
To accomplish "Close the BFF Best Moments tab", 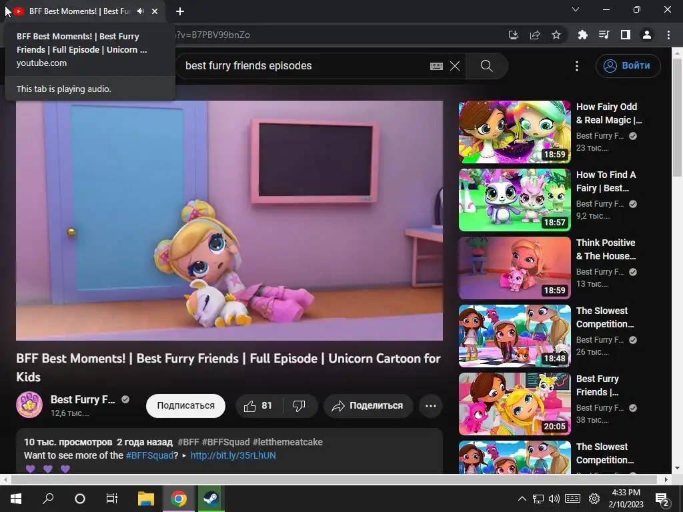I will (155, 11).
